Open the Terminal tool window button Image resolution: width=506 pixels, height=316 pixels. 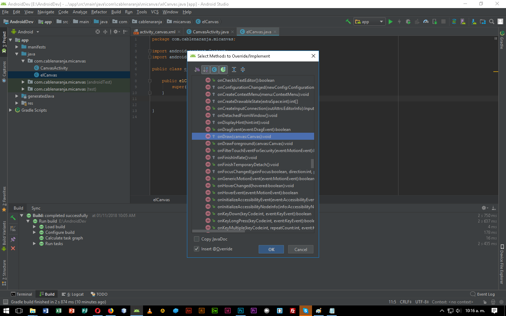[22, 294]
